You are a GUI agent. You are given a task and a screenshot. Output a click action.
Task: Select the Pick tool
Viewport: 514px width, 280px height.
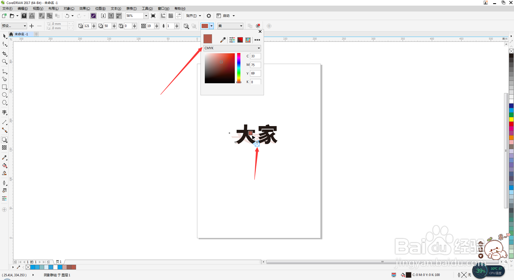(4, 36)
